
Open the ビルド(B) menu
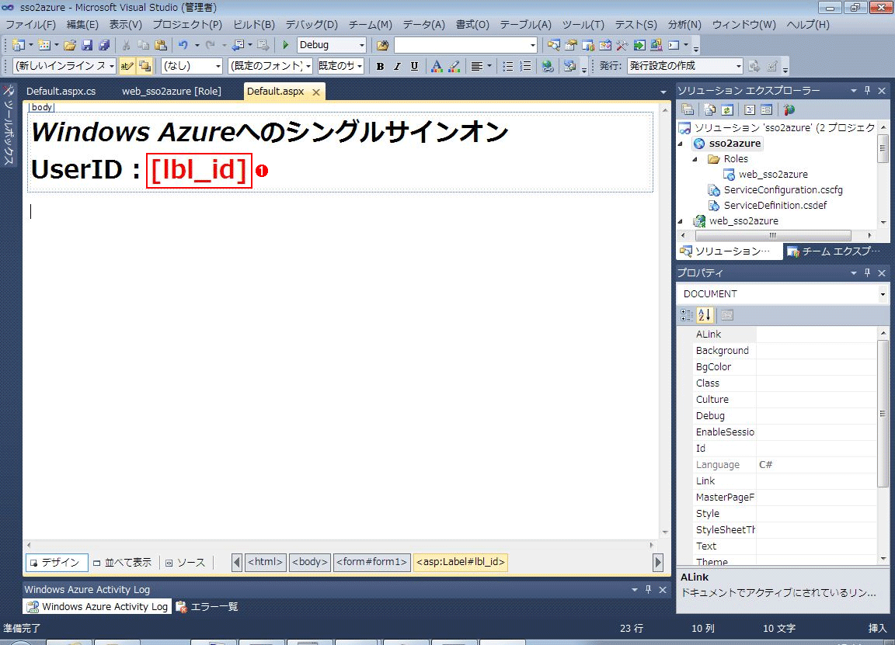coord(254,25)
